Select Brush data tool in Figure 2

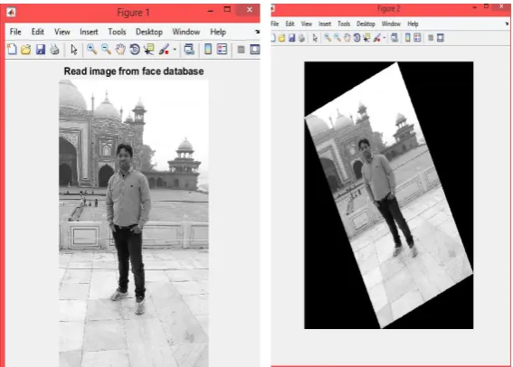pyautogui.click(x=377, y=38)
